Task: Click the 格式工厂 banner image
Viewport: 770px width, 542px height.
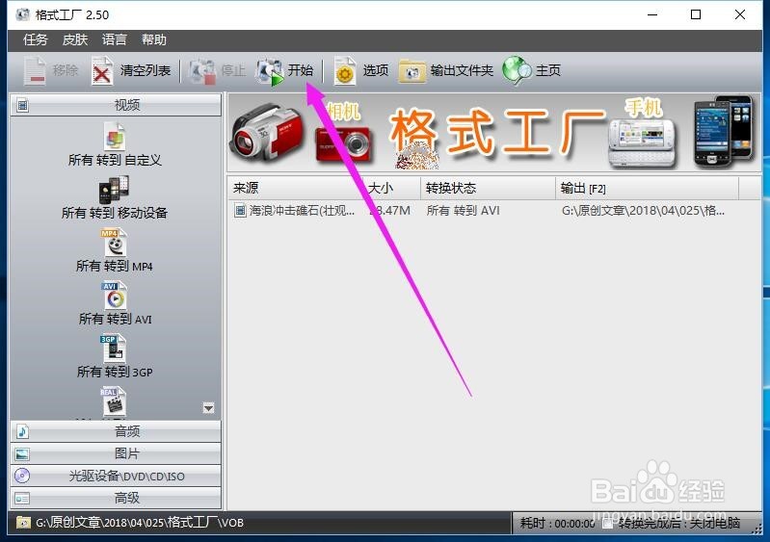Action: click(494, 132)
